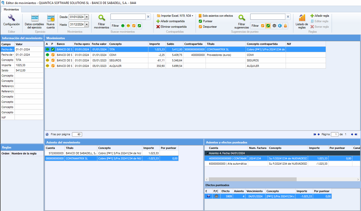Go to the first page of movimientos

315,134
